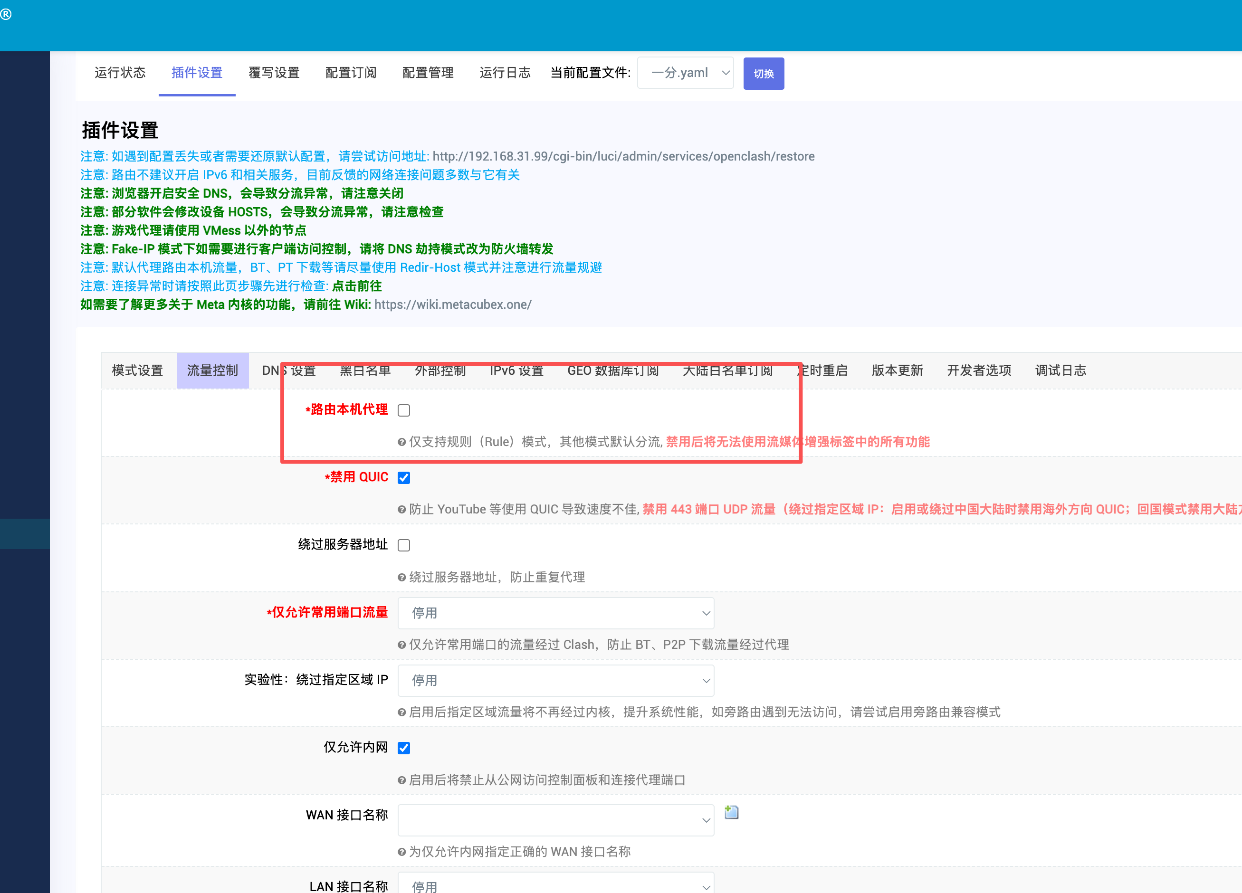Open the wiki.metacubex.one link
Image resolution: width=1242 pixels, height=893 pixels.
453,304
